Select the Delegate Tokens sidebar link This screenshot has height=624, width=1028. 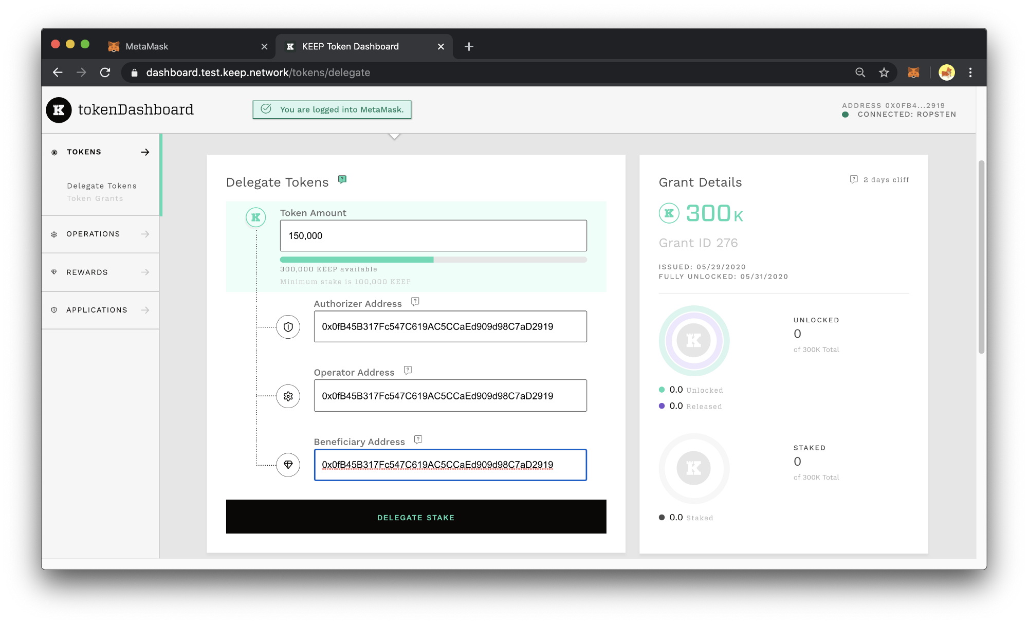[102, 186]
